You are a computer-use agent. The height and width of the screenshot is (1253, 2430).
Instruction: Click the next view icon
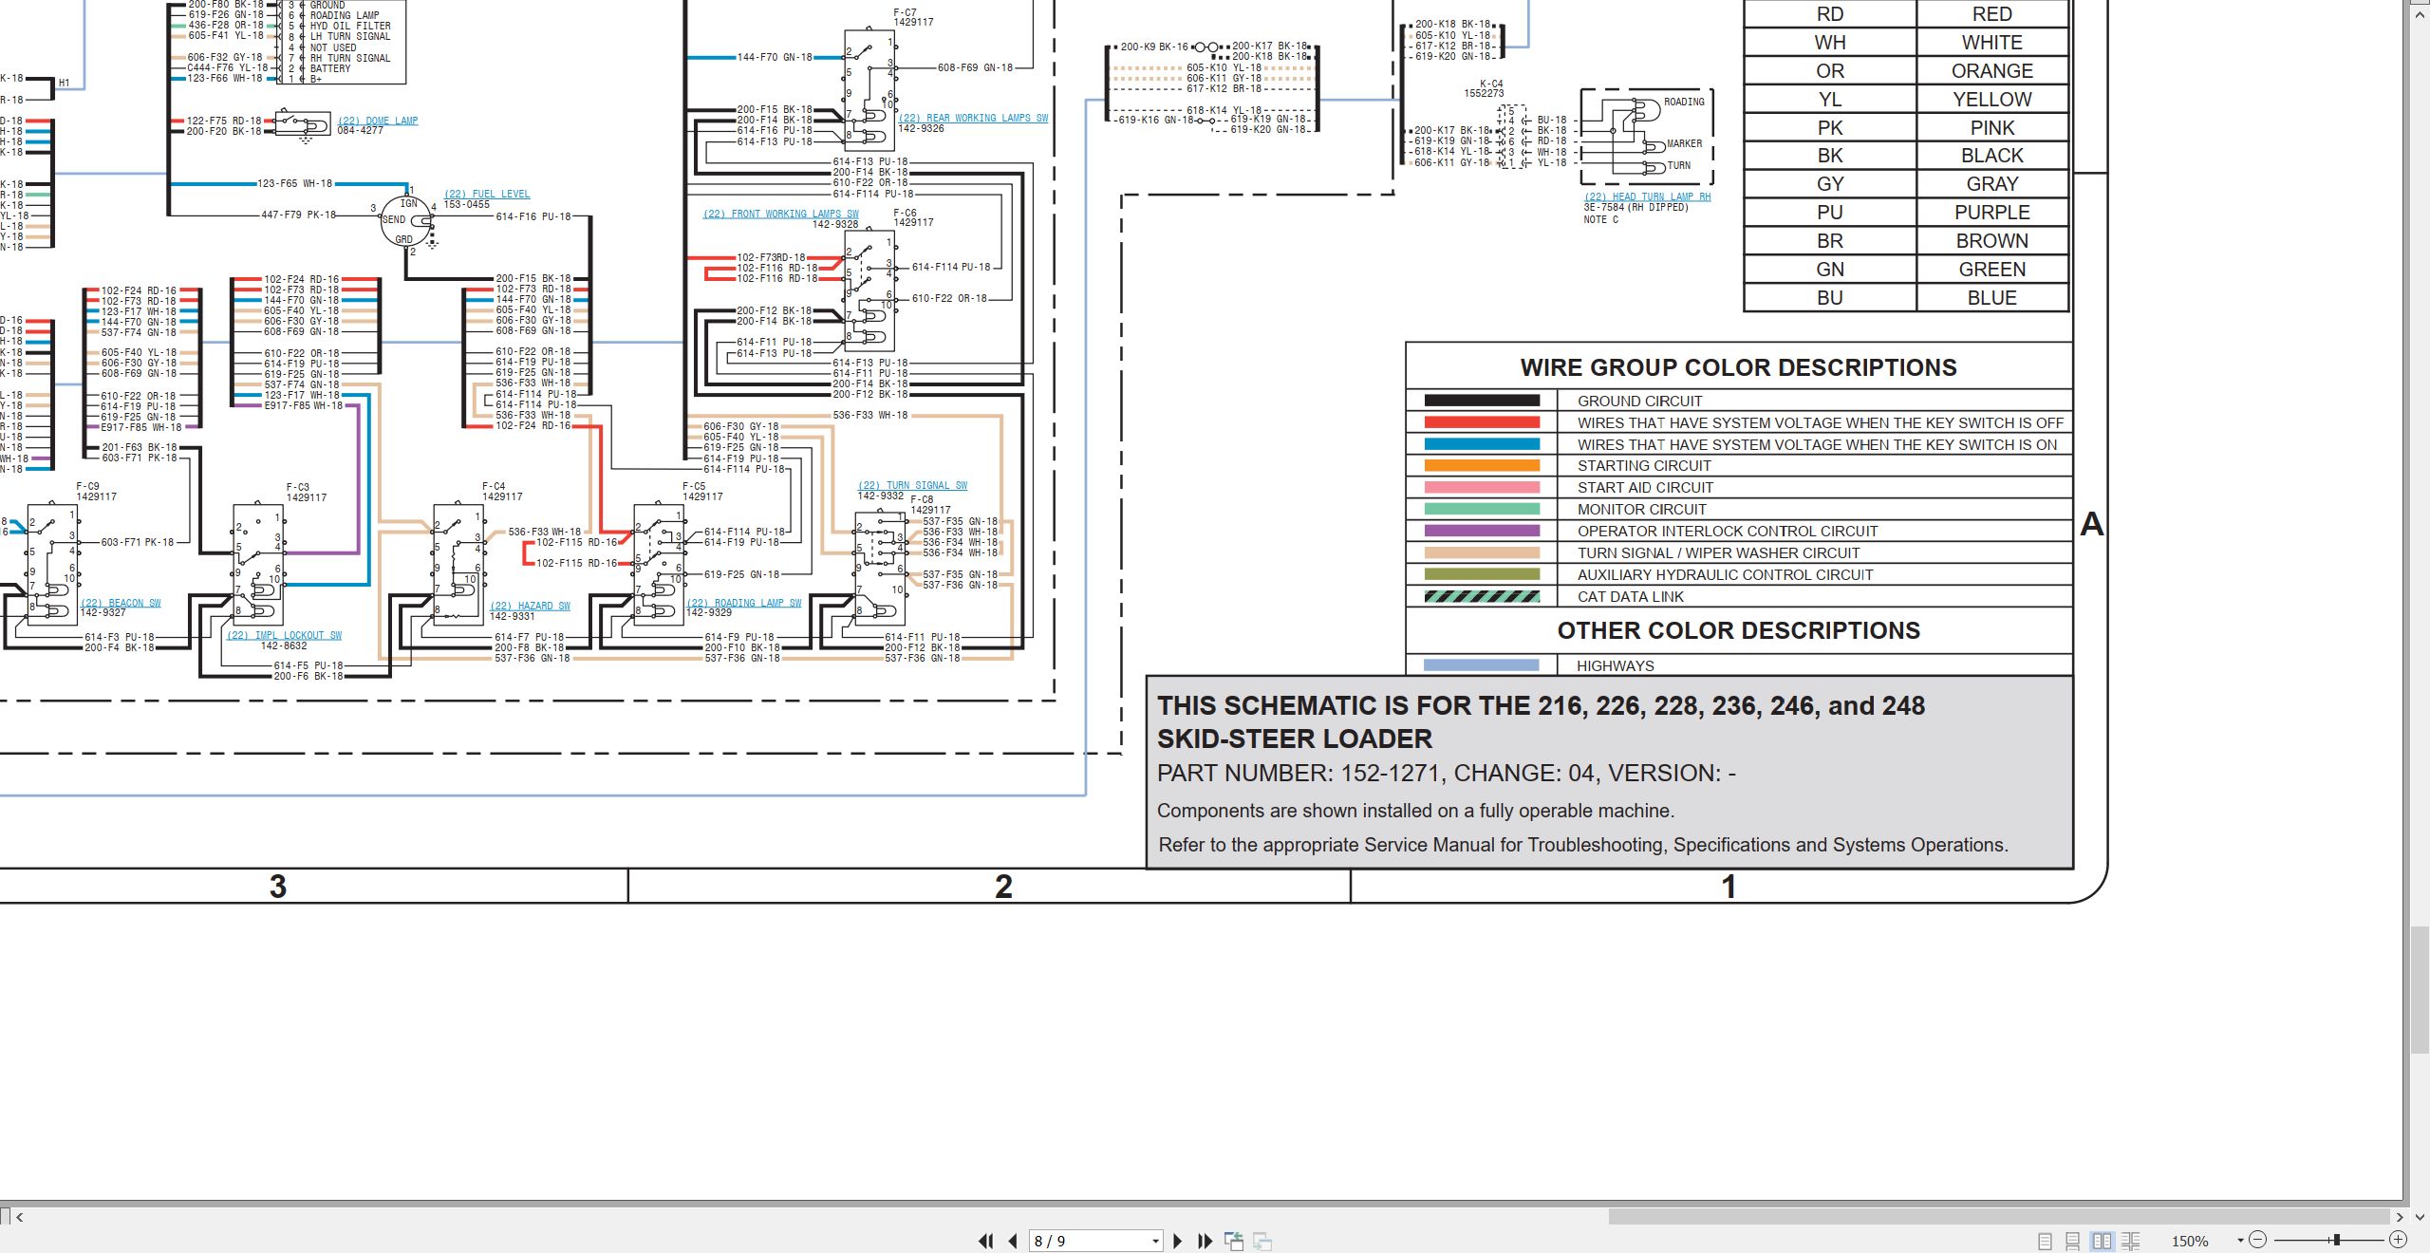[x=1262, y=1241]
